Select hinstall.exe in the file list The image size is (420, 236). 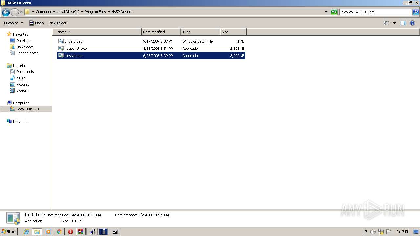pos(151,56)
